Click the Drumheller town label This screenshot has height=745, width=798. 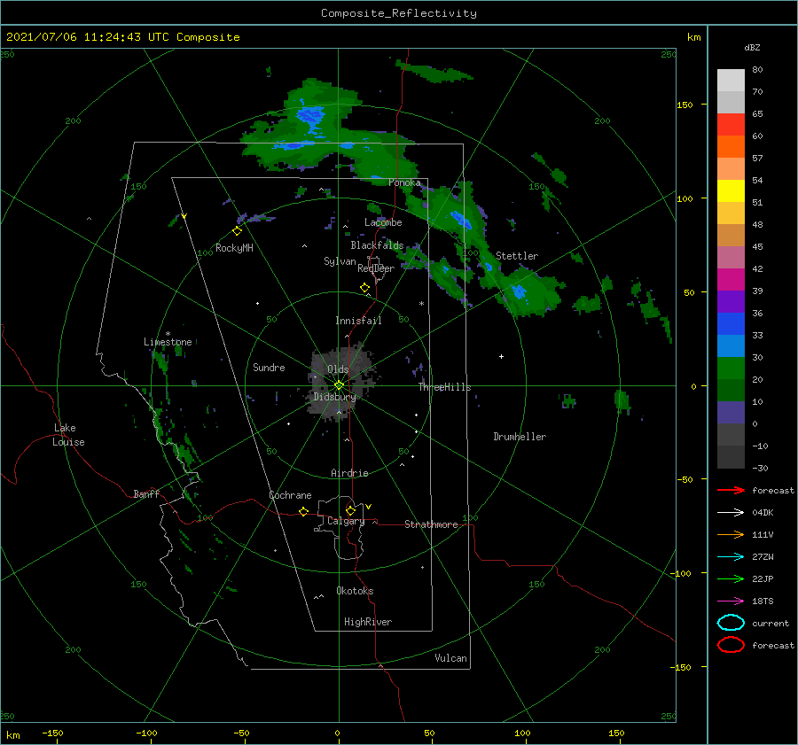tap(520, 437)
